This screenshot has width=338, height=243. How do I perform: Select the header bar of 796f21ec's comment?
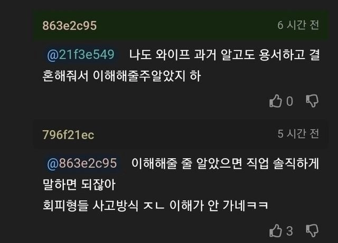point(181,134)
